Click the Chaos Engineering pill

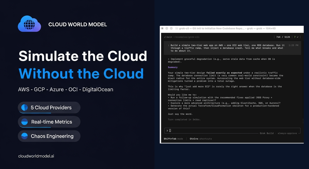49,136
